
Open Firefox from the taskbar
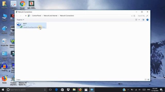[x=80, y=90]
